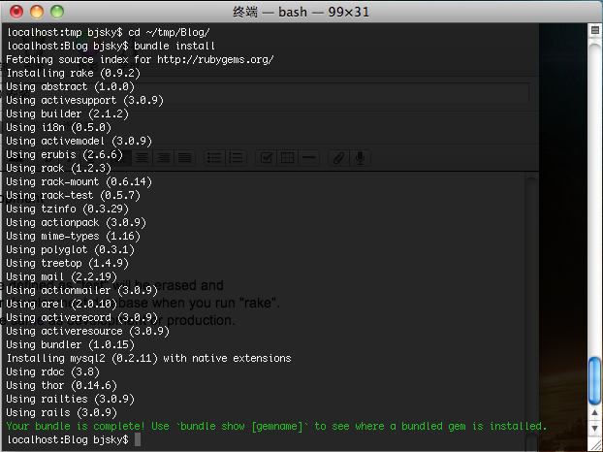
Task: Click the faint bulleted list icon
Action: click(214, 158)
